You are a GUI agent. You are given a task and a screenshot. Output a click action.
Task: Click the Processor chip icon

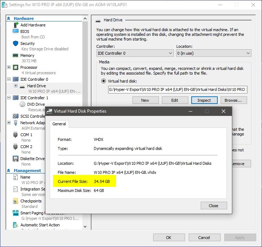(16, 67)
